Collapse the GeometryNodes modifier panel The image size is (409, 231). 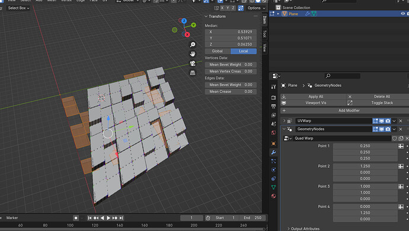(x=284, y=129)
